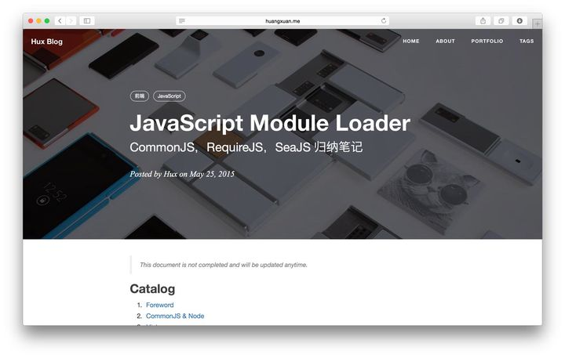Open the Hux Blog logo link
The height and width of the screenshot is (358, 565).
47,42
